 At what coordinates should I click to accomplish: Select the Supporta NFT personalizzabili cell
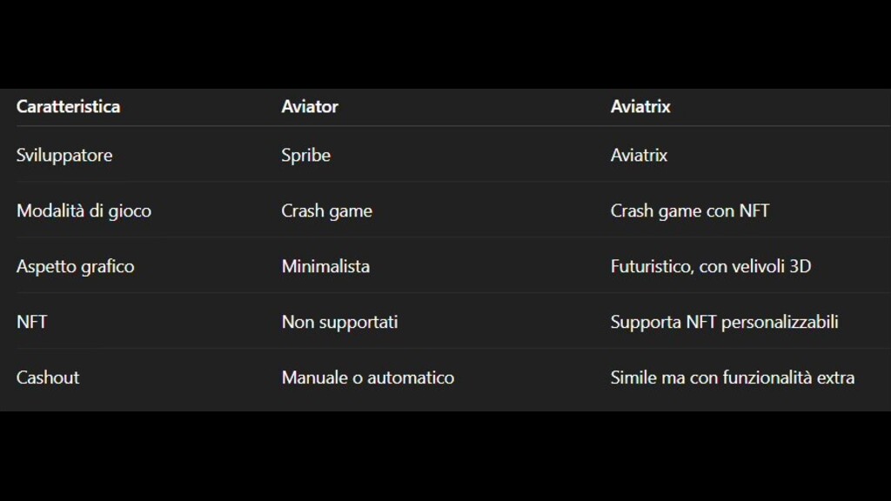[x=724, y=323]
